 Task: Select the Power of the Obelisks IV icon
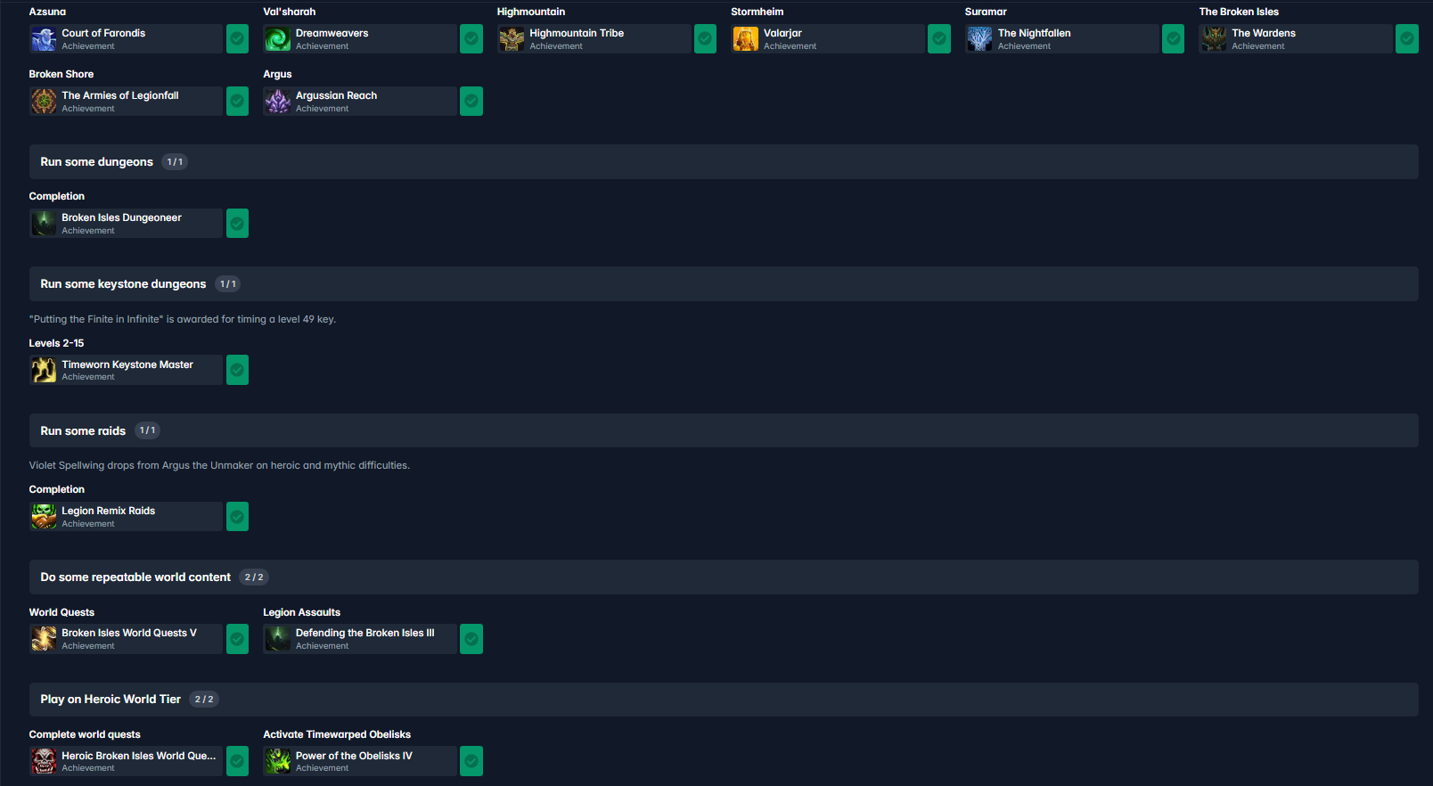pos(278,761)
